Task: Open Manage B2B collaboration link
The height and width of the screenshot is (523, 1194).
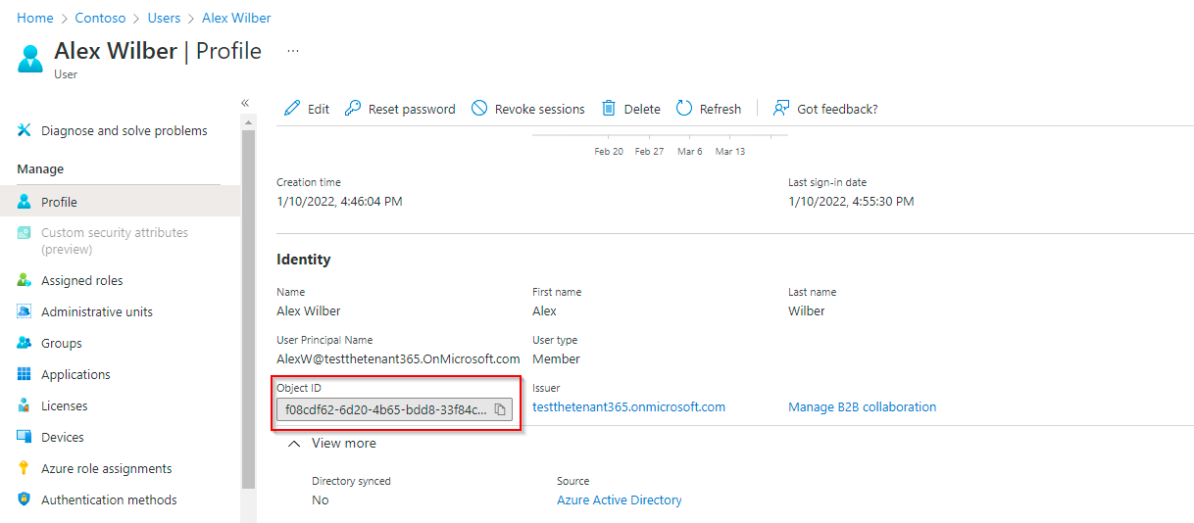Action: (862, 406)
